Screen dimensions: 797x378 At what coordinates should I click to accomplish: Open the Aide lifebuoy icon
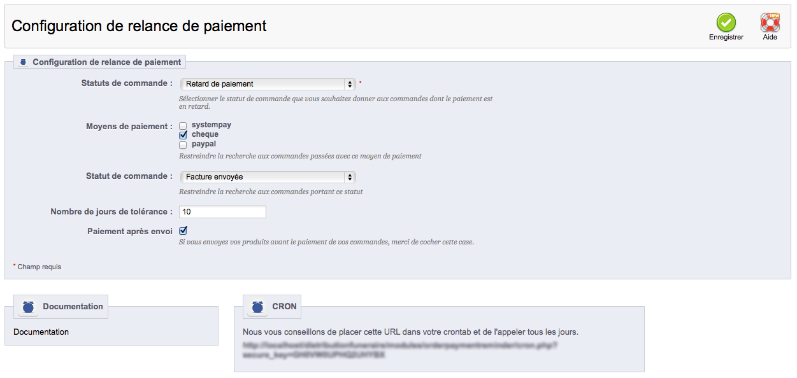(770, 22)
